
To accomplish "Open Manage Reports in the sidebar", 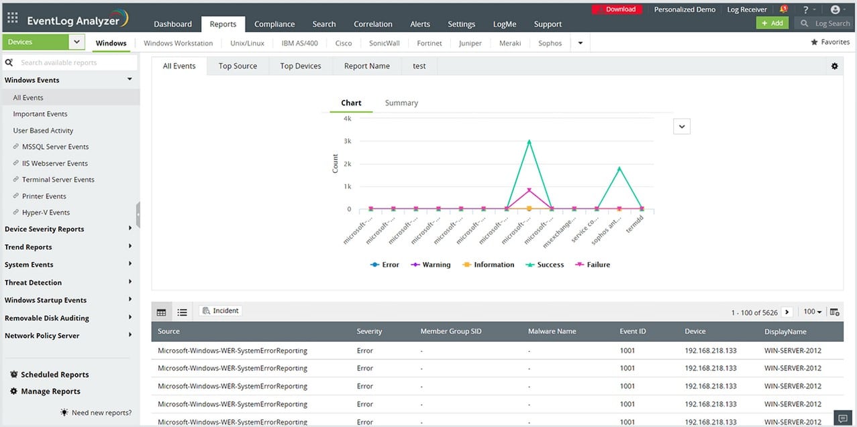I will coord(52,391).
